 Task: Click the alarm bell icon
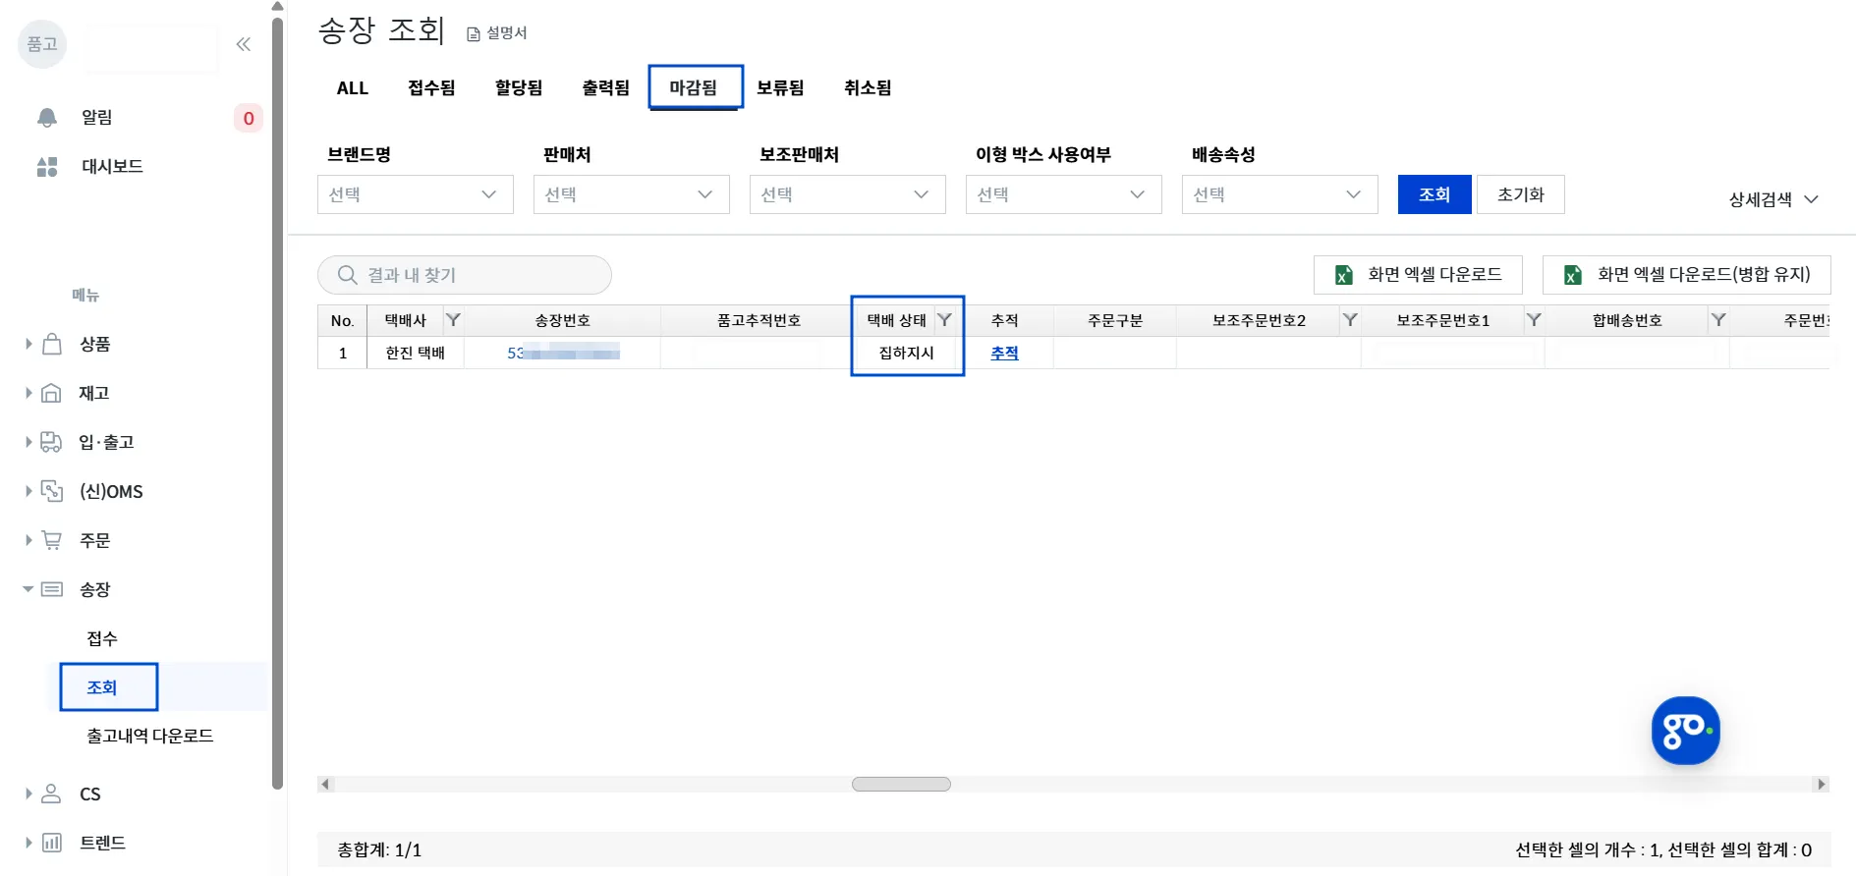click(x=47, y=118)
